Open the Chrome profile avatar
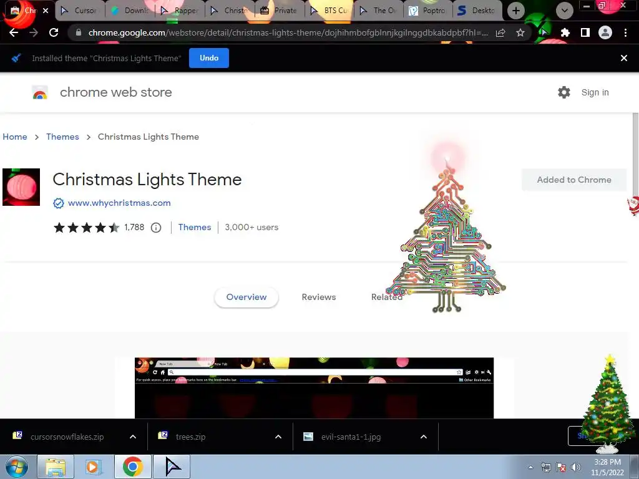Image resolution: width=639 pixels, height=479 pixels. pyautogui.click(x=605, y=32)
